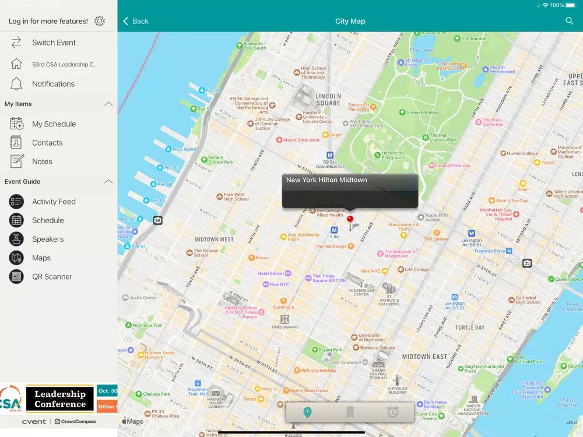
Task: Select The Halal Guys restaurant marker
Action: (351, 246)
